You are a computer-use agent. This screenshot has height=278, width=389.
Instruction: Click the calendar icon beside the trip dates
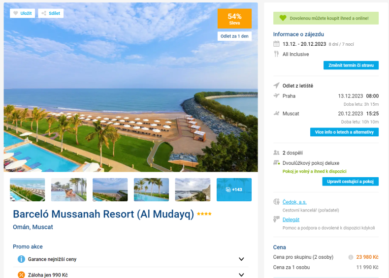point(276,44)
